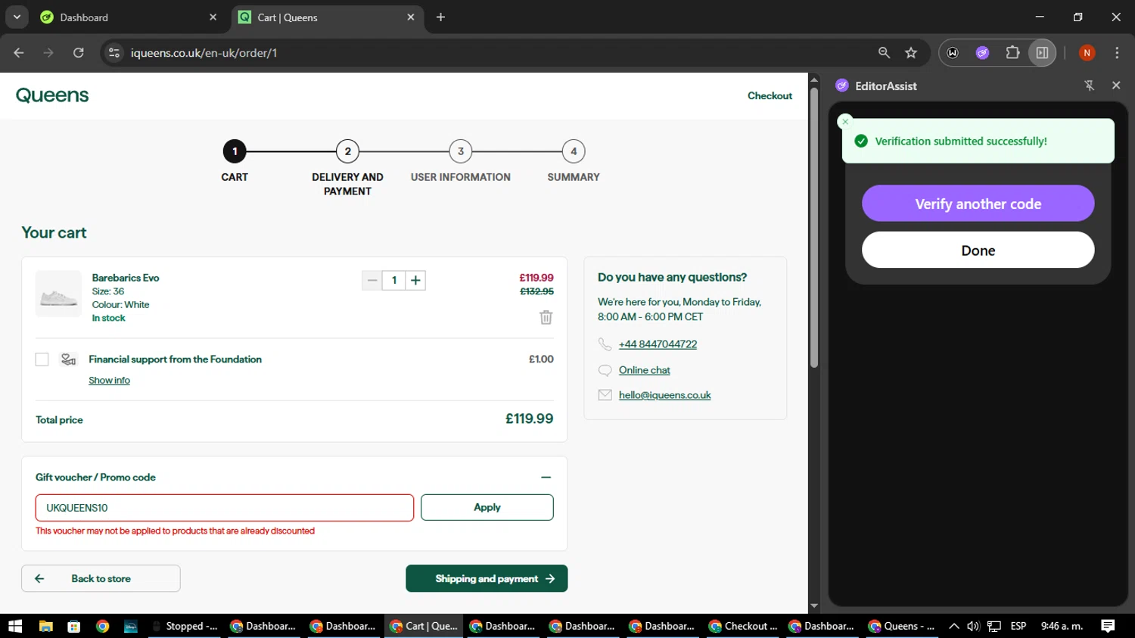Switch to the Dashboard browser tab
Screen dimensions: 1135x638
tap(127, 17)
